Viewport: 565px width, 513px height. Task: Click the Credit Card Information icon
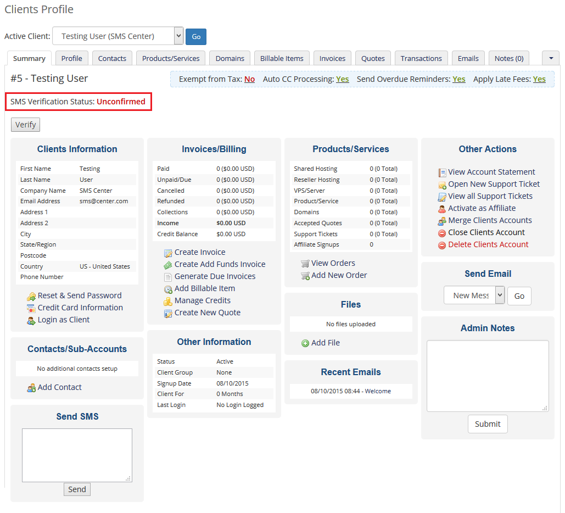pos(31,308)
